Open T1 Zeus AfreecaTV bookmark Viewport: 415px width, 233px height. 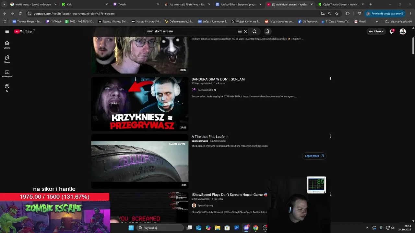(336, 21)
